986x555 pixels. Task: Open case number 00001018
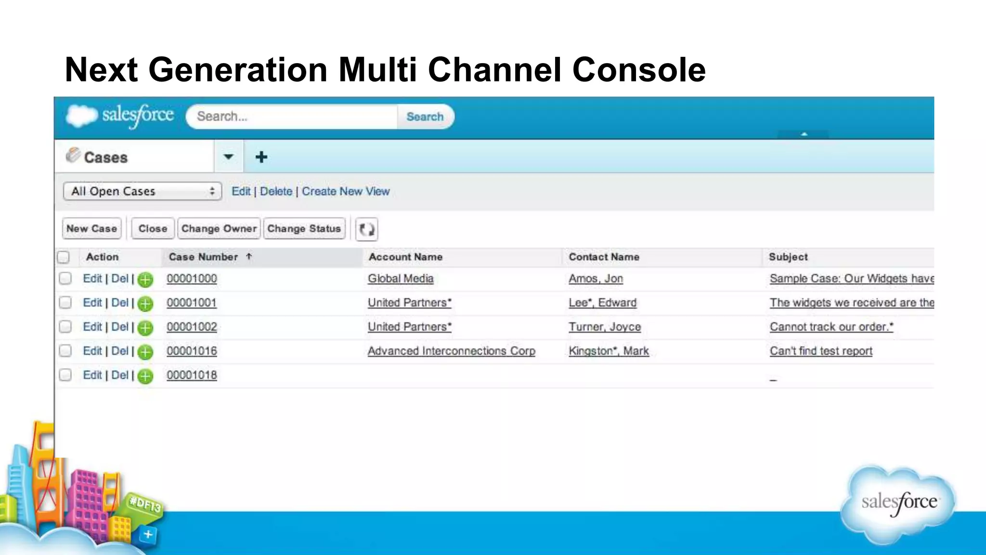pyautogui.click(x=192, y=375)
